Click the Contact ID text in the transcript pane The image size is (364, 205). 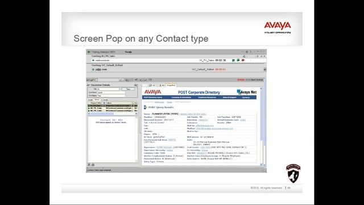(111, 120)
